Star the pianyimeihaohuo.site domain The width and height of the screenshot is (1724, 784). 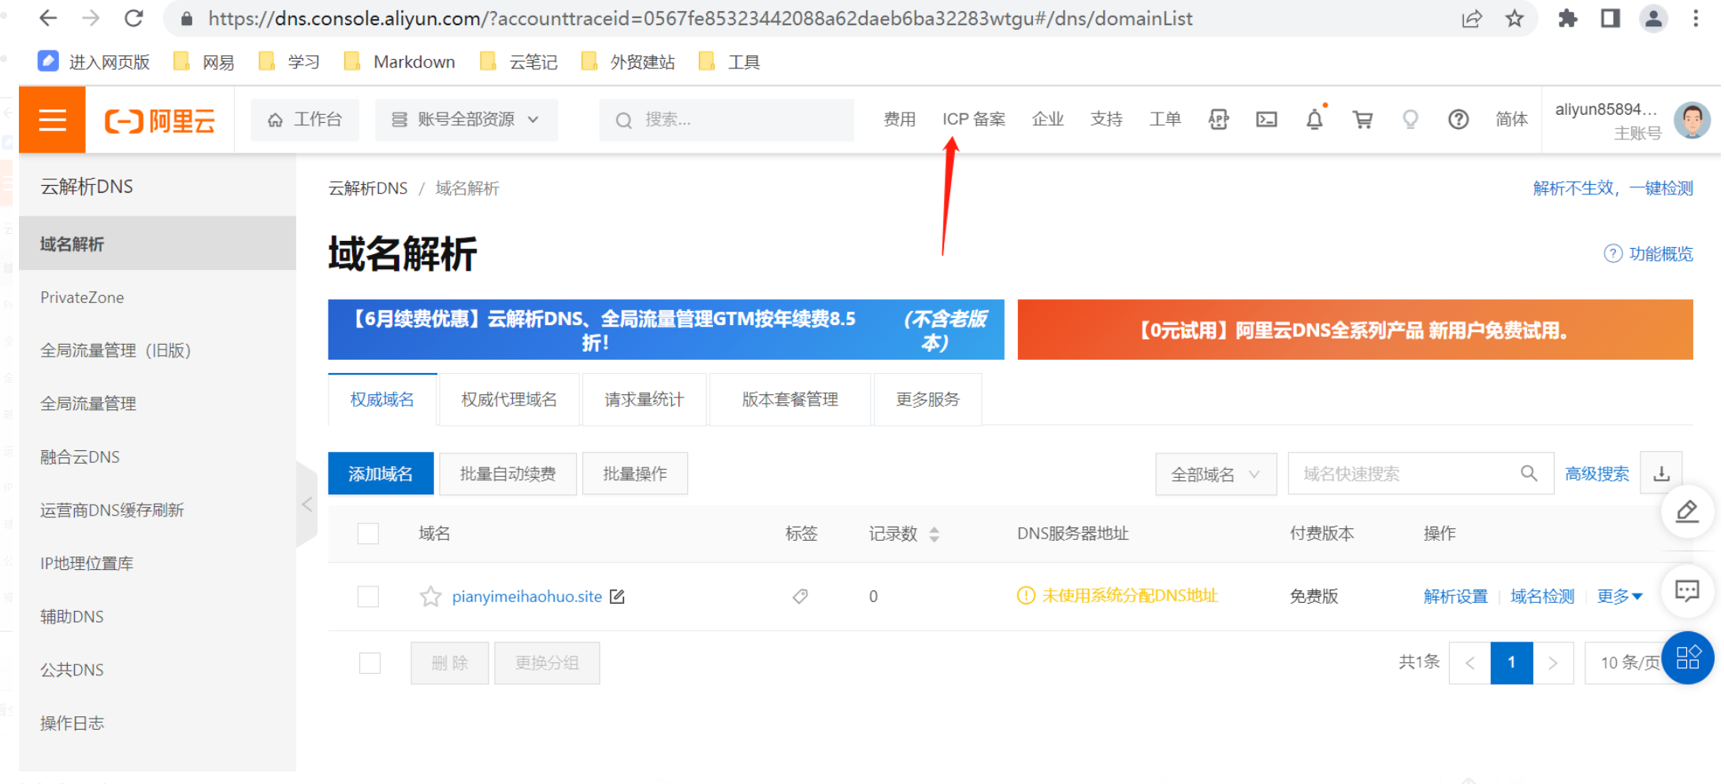(430, 597)
